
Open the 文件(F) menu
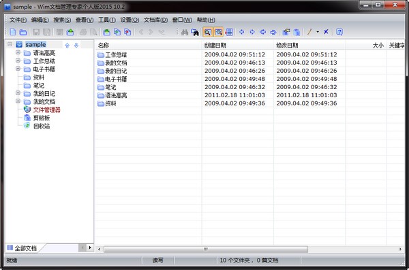tap(18, 20)
